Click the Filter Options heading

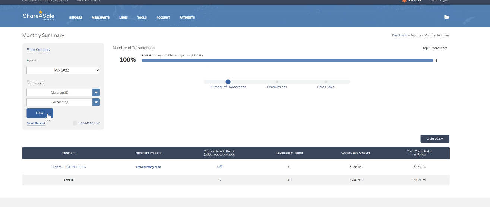(38, 49)
